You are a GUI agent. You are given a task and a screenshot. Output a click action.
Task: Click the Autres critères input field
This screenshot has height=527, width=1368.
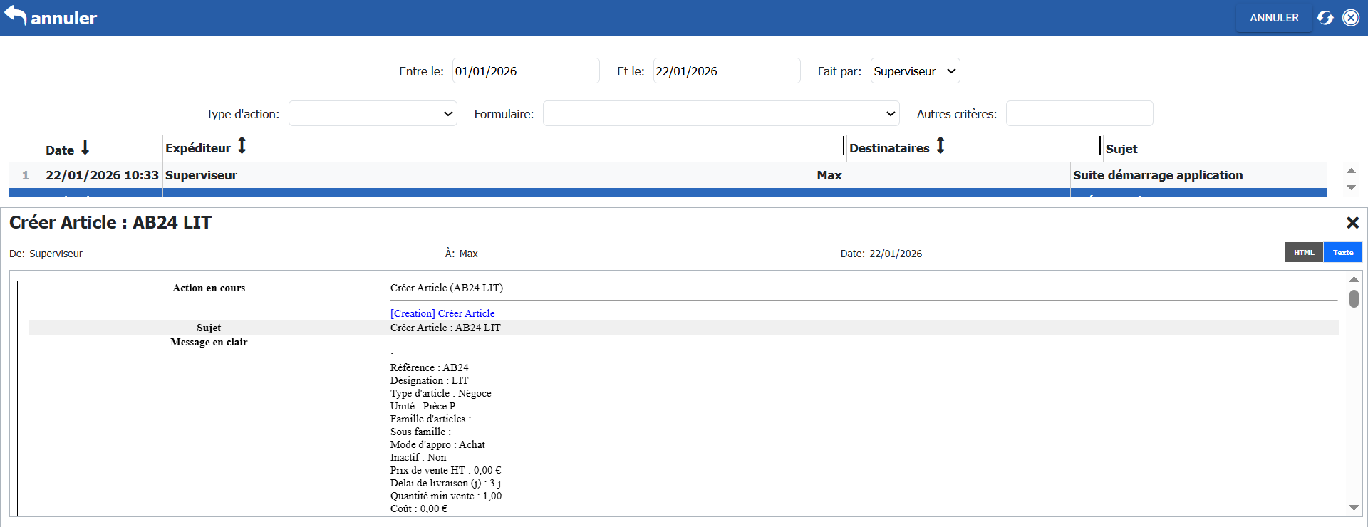(1079, 114)
